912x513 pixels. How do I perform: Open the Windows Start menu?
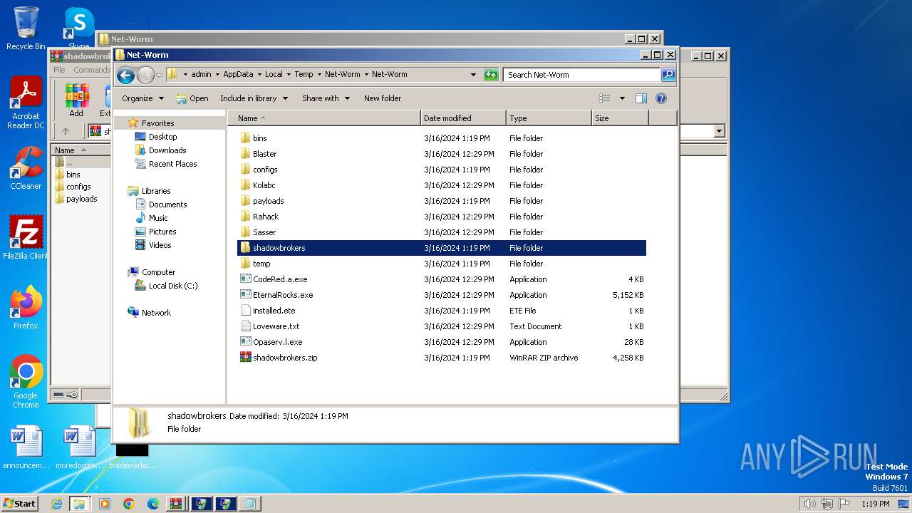pyautogui.click(x=19, y=503)
